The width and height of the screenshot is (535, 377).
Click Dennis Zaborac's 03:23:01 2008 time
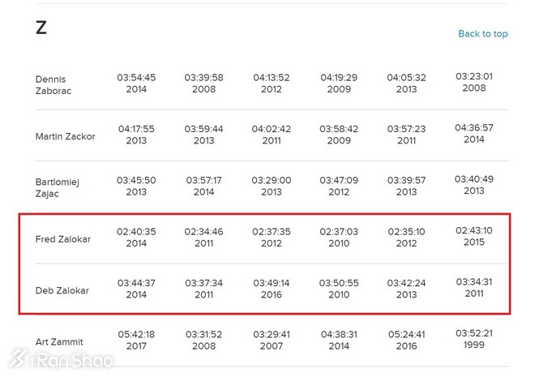(x=474, y=82)
